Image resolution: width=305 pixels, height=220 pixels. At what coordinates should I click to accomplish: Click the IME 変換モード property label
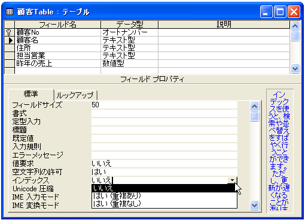coord(35,205)
